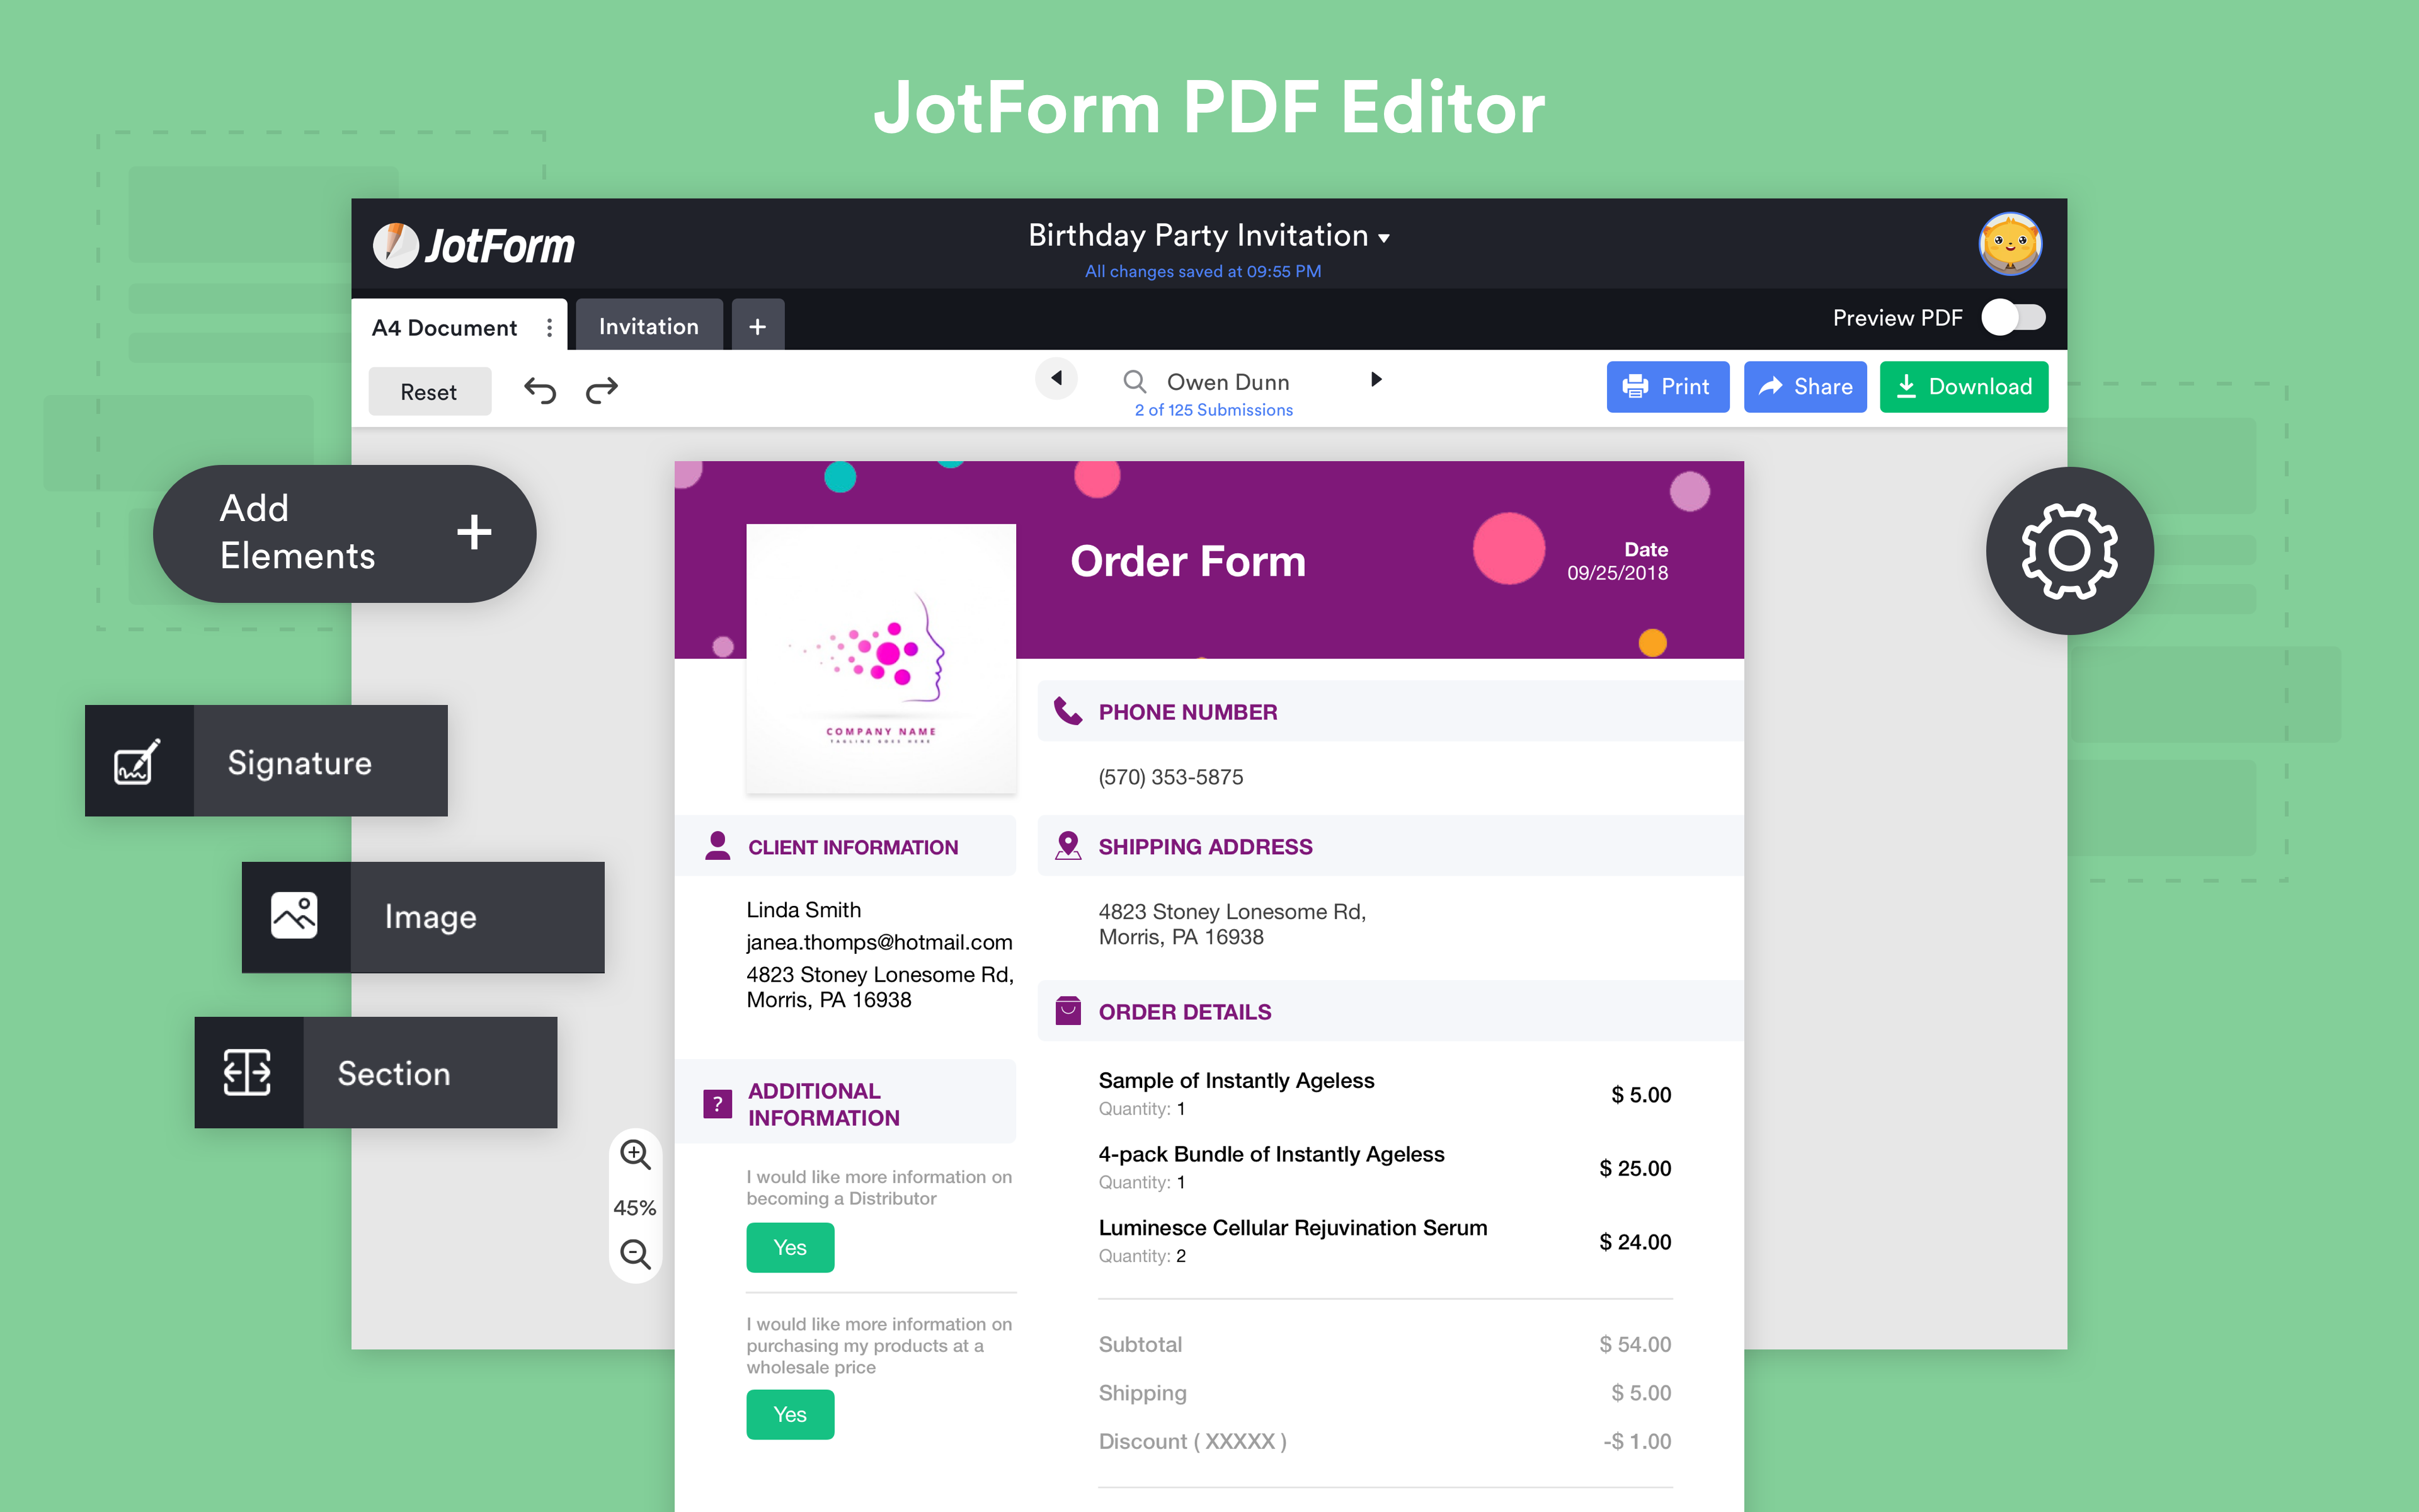Open the A4 Document tab options menu
Viewport: 2419px width, 1512px height.
(549, 328)
